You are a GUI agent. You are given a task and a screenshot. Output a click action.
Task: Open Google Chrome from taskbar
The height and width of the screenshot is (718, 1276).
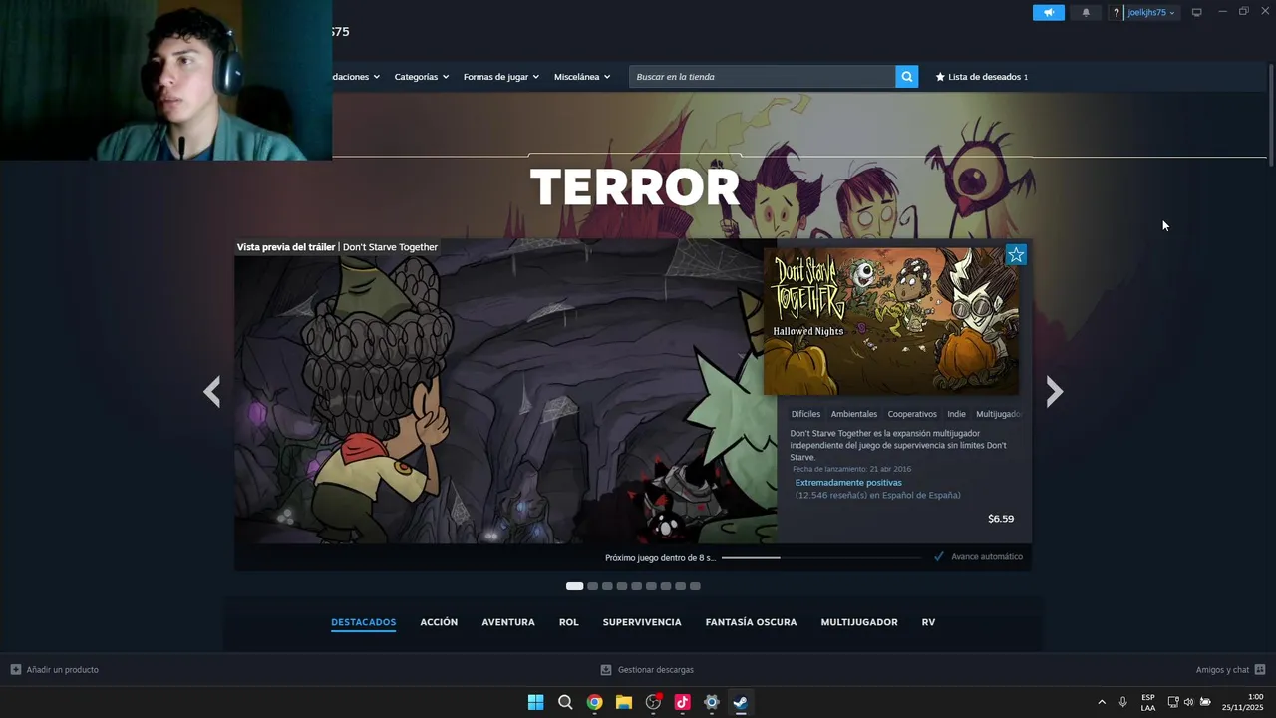coord(594,702)
